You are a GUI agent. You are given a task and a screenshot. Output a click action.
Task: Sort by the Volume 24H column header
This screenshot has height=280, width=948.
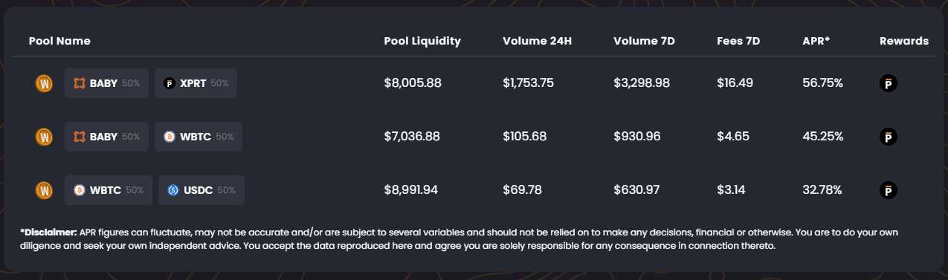point(537,41)
